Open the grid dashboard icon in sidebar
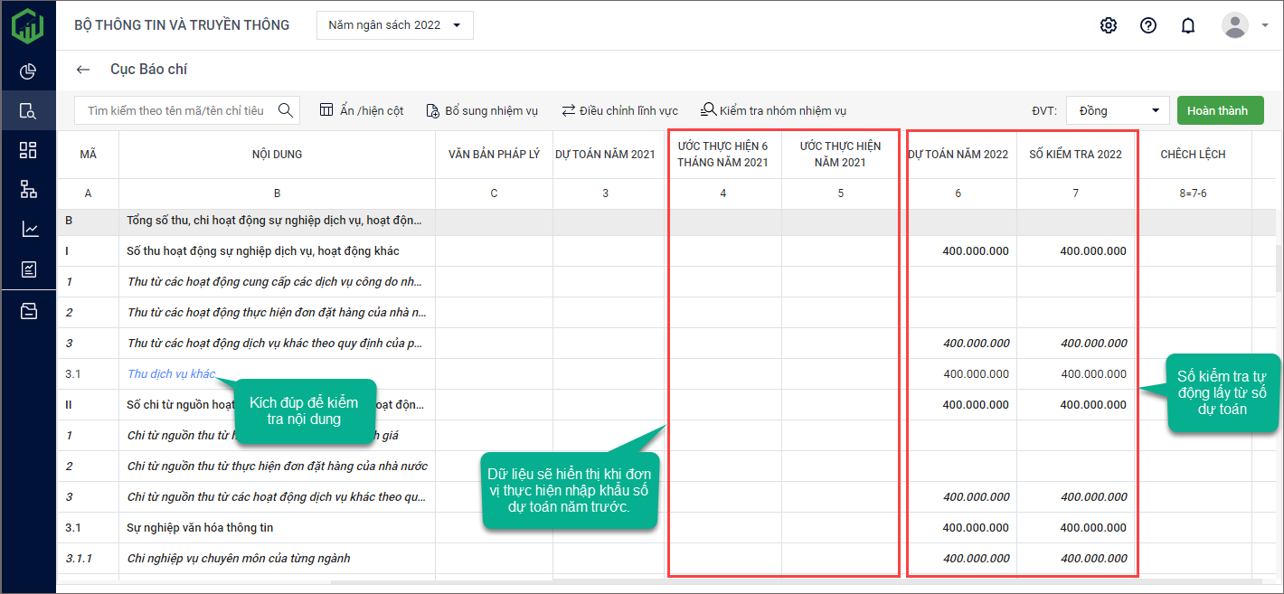The height and width of the screenshot is (594, 1284). [x=28, y=150]
